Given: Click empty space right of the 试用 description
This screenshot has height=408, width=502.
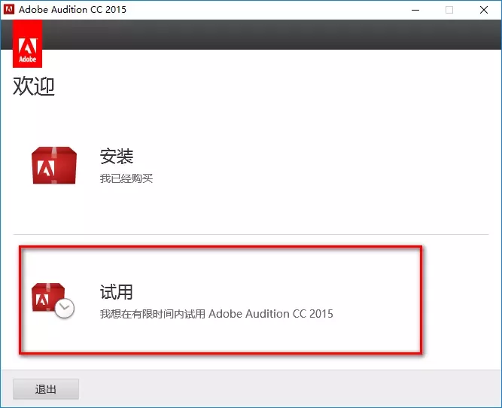Looking at the screenshot, I should click(x=376, y=313).
